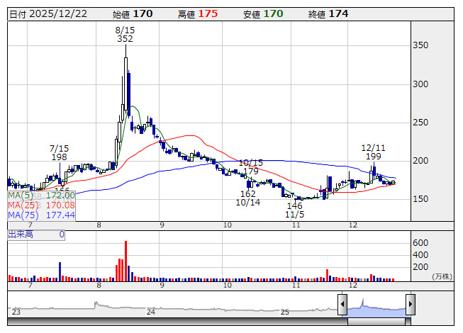Click the 出来高 volume label
Screen dimensions: 463x333
click(21, 234)
